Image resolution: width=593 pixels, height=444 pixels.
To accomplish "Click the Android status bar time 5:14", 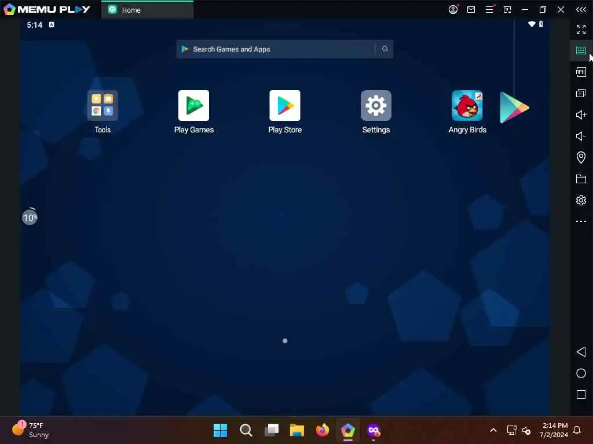I will [34, 25].
